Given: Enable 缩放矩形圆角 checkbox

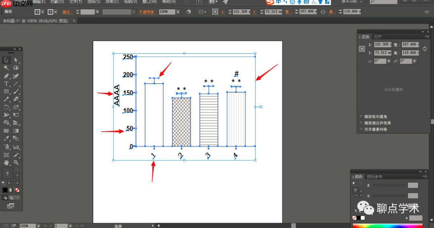Looking at the screenshot, I should tap(361, 116).
